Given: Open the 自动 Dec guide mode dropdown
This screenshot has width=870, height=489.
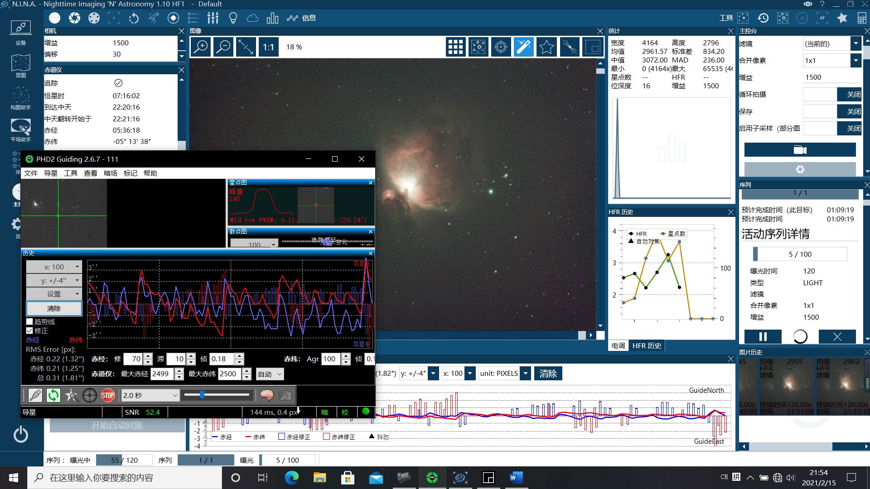Looking at the screenshot, I should click(270, 374).
